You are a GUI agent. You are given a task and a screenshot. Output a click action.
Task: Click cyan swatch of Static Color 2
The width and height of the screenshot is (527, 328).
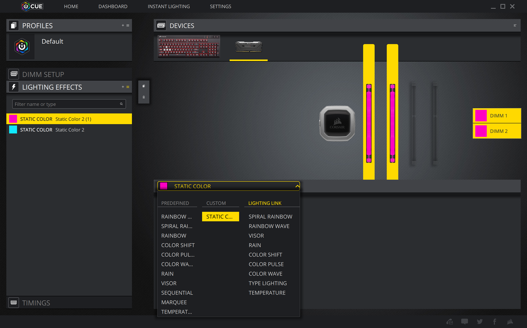pyautogui.click(x=13, y=130)
